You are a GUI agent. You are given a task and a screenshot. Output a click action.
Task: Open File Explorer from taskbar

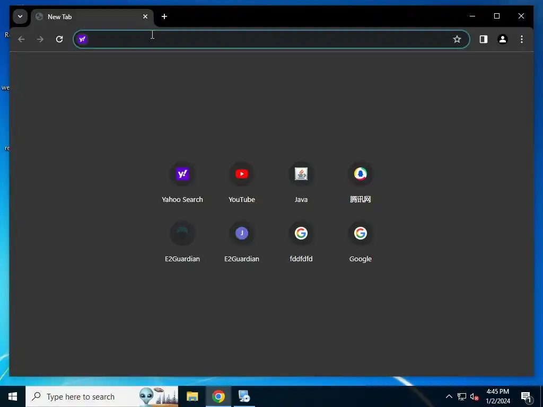coord(192,396)
